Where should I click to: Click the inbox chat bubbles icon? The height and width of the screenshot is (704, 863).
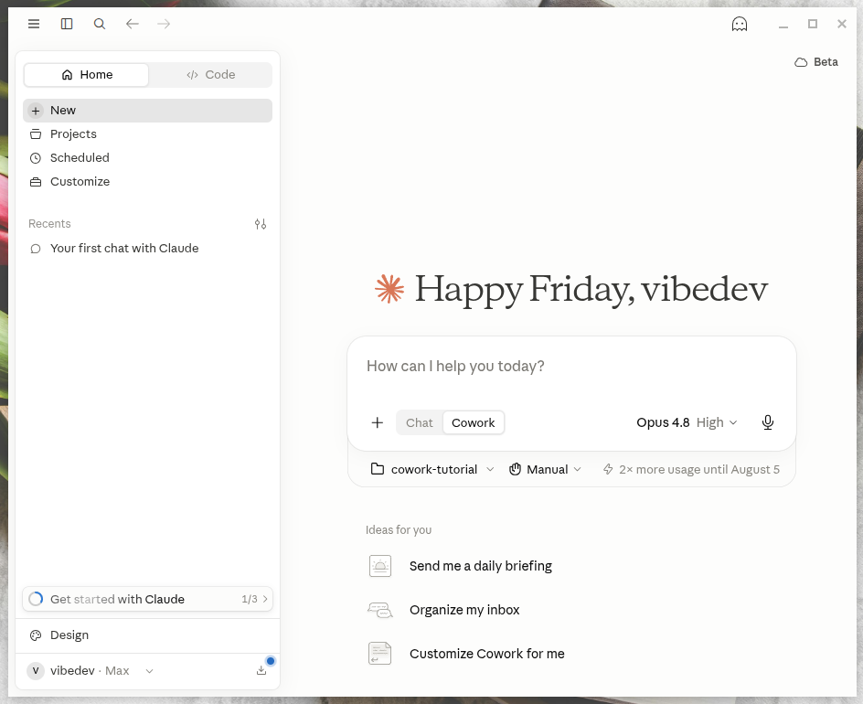click(x=379, y=610)
